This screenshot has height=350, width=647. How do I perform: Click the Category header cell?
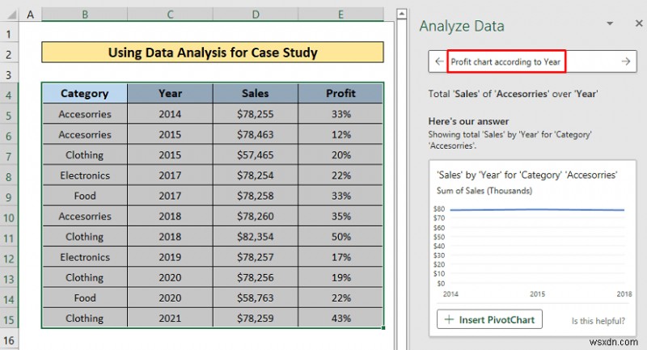coord(85,94)
